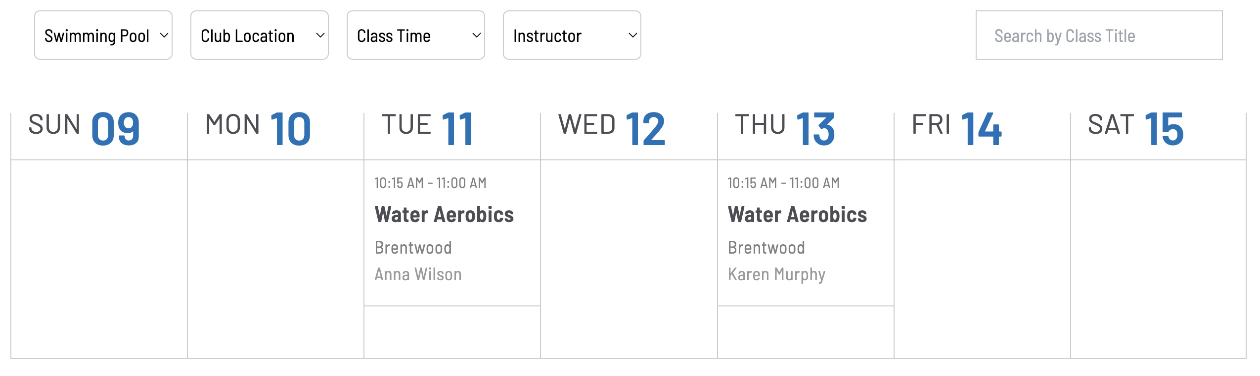Click the Instructor dropdown chevron
This screenshot has height=376, width=1260.
[x=632, y=35]
